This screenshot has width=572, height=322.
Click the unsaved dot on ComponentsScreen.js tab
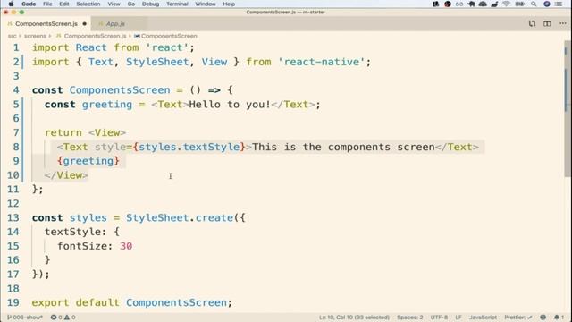(85, 24)
